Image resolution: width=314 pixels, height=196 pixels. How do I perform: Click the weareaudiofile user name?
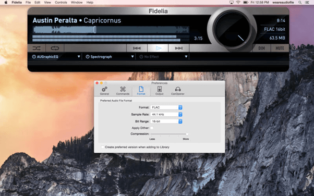[x=283, y=3]
